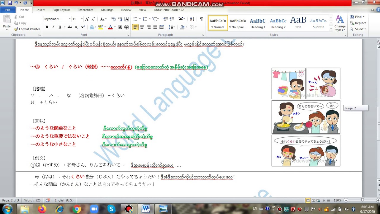Click the yellow text highlight color
The image size is (380, 214).
click(x=101, y=27)
